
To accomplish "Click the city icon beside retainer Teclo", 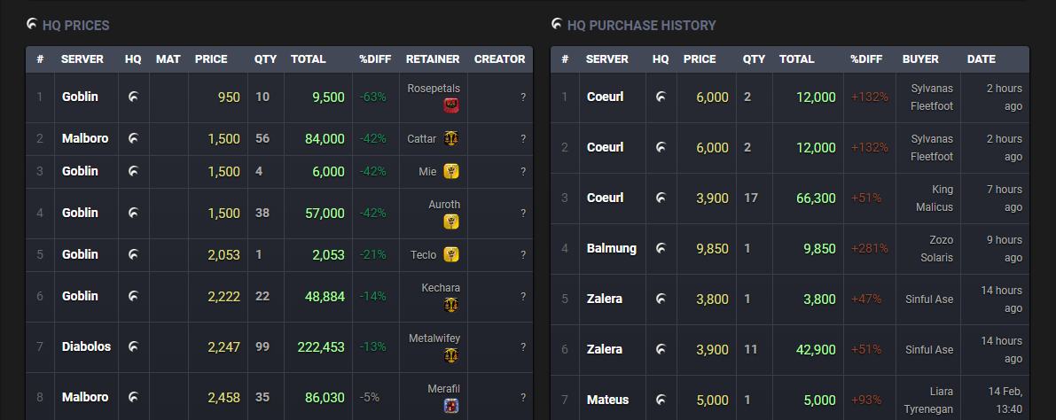I will (450, 254).
